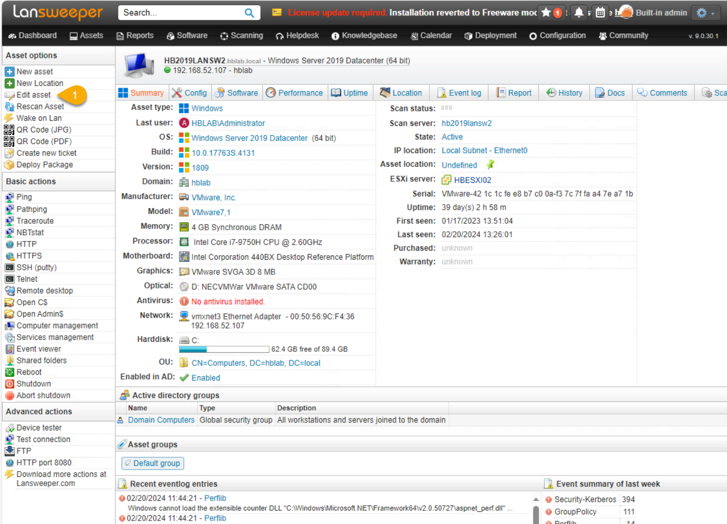Click the FTP download icon
This screenshot has height=524, width=727.
click(9, 451)
